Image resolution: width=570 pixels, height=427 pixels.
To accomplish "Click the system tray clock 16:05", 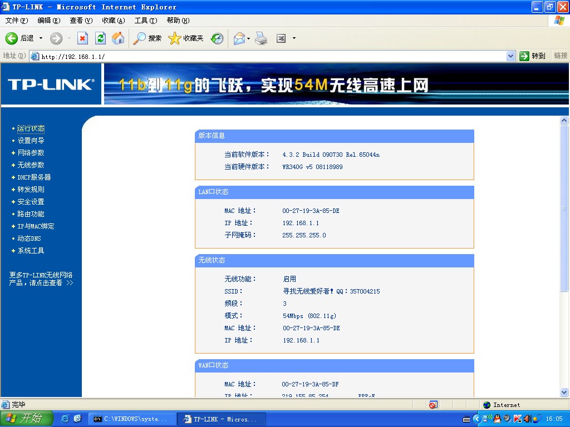I will [x=554, y=419].
